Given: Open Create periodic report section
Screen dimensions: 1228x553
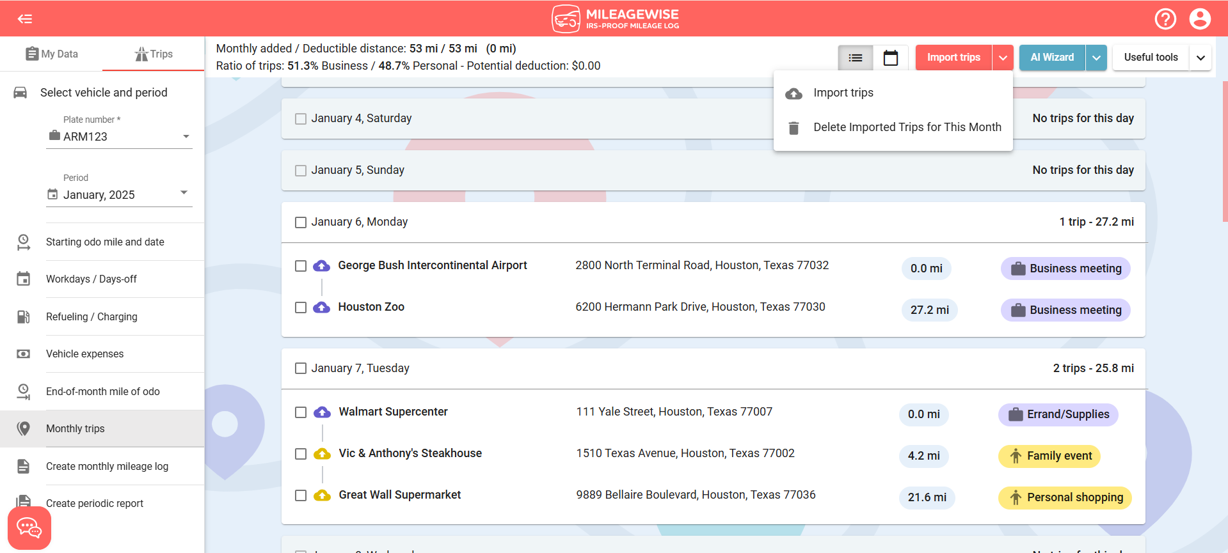Looking at the screenshot, I should click(x=102, y=503).
